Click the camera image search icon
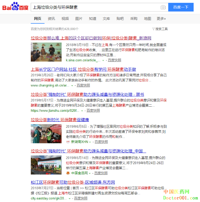This screenshot has height=202, width=200. [163, 7]
